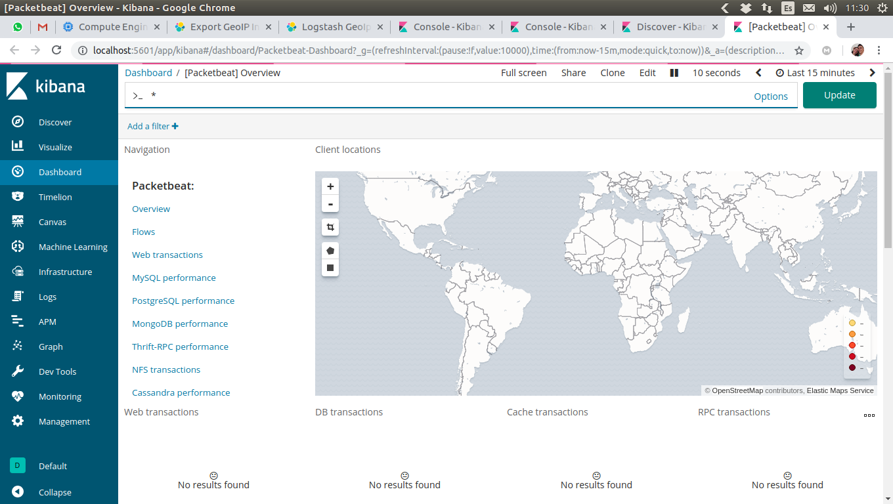Reload the page in Chrome

56,51
